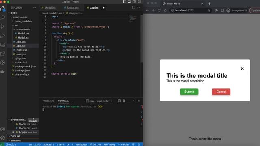260x146 pixels.
Task: Close the modal with the X icon
Action: [x=242, y=69]
